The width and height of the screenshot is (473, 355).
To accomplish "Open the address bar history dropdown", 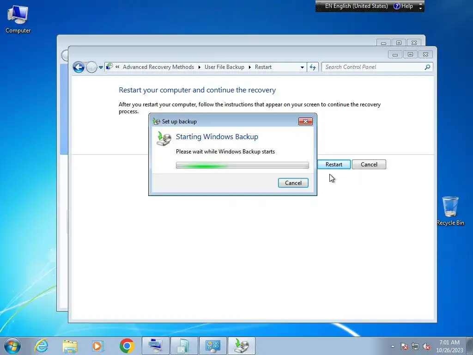I will [x=302, y=67].
